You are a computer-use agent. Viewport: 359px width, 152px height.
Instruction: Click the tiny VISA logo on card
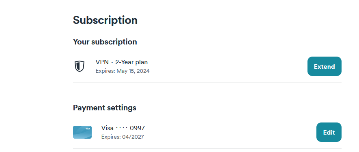click(88, 129)
